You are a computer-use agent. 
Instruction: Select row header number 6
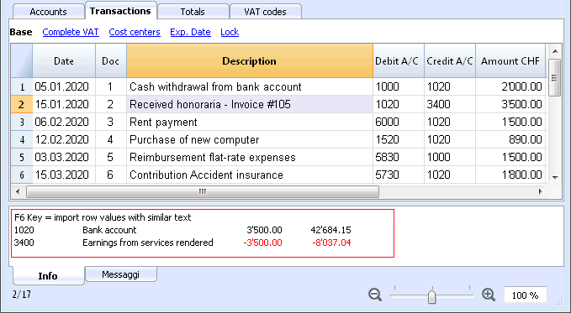pos(22,175)
